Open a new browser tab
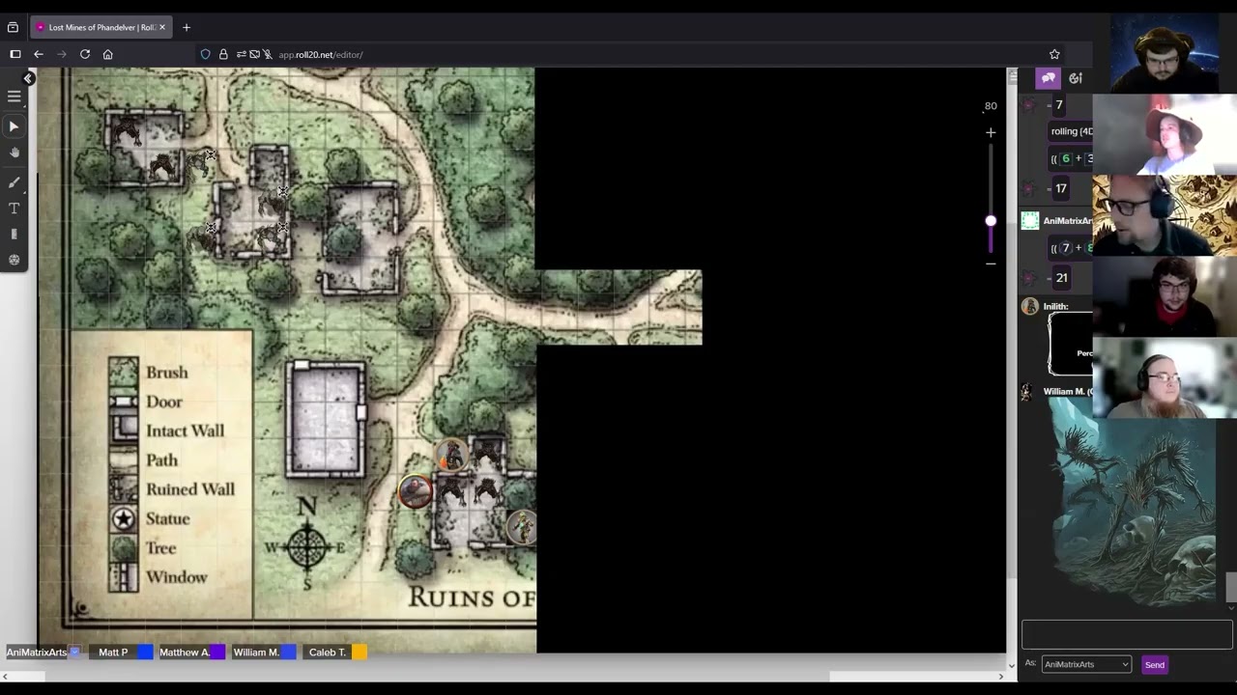1237x695 pixels. click(x=187, y=27)
